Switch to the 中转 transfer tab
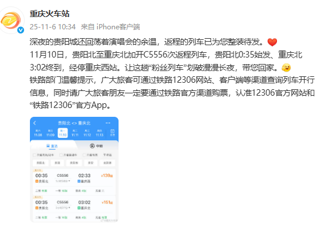Image resolution: width=321 pixels, height=226 pixels. pyautogui.click(x=96, y=146)
